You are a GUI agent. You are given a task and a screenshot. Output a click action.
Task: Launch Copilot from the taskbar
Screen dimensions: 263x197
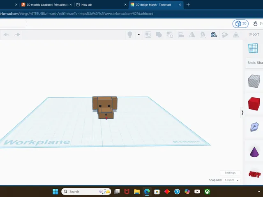[x=187, y=192]
